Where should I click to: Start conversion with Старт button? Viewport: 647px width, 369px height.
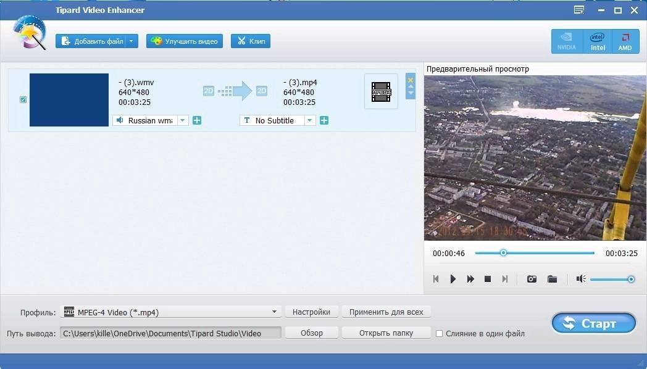594,323
